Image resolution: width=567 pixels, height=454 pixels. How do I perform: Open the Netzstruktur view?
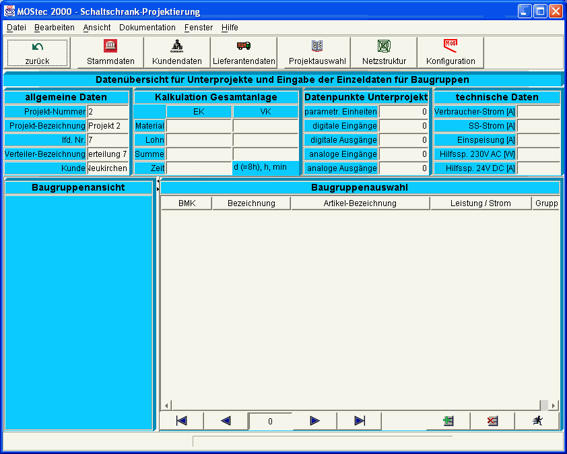coord(384,53)
